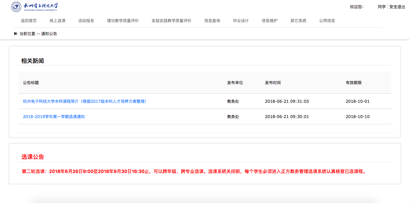Screen dimensions: 409x203
Task: Click the 相关新闻 heading
Action: [33, 61]
